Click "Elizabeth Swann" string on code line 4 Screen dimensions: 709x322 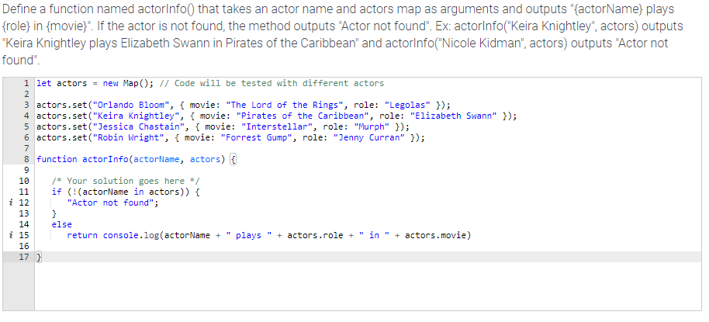point(453,116)
